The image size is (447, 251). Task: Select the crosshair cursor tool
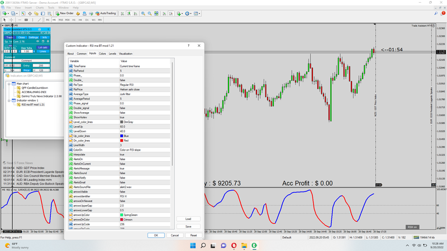coord(11,20)
